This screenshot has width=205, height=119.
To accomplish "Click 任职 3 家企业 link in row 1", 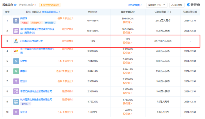I will tap(65, 18).
